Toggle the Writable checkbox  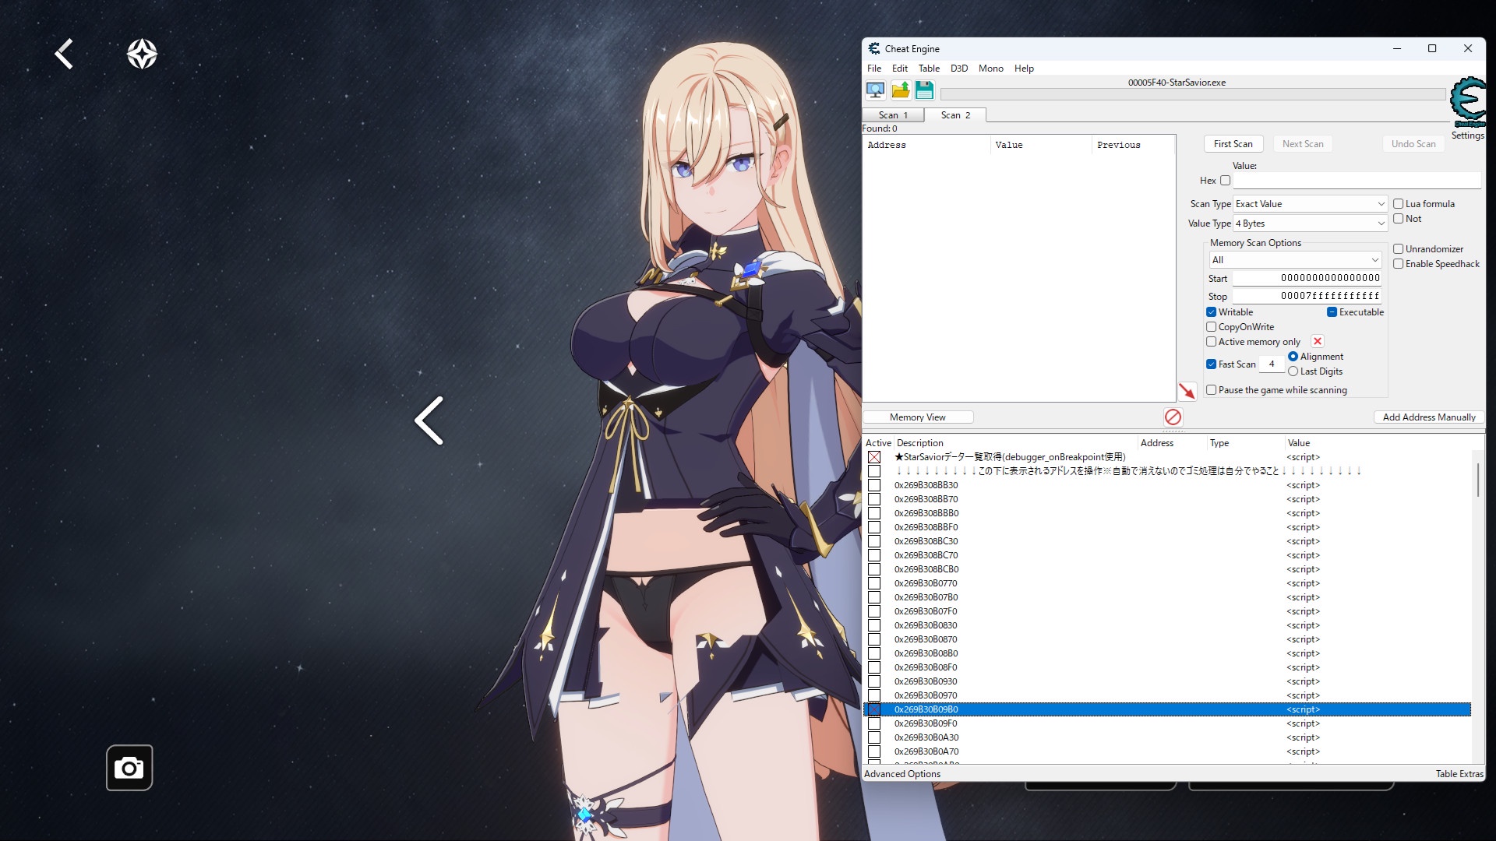[x=1212, y=312]
